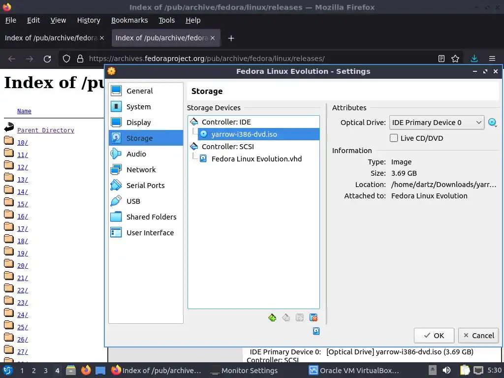The width and height of the screenshot is (504, 378).
Task: Click the volume speaker icon in system tray
Action: tap(446, 370)
